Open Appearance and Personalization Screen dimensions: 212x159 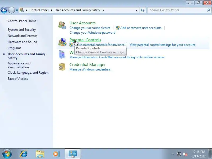point(19,65)
